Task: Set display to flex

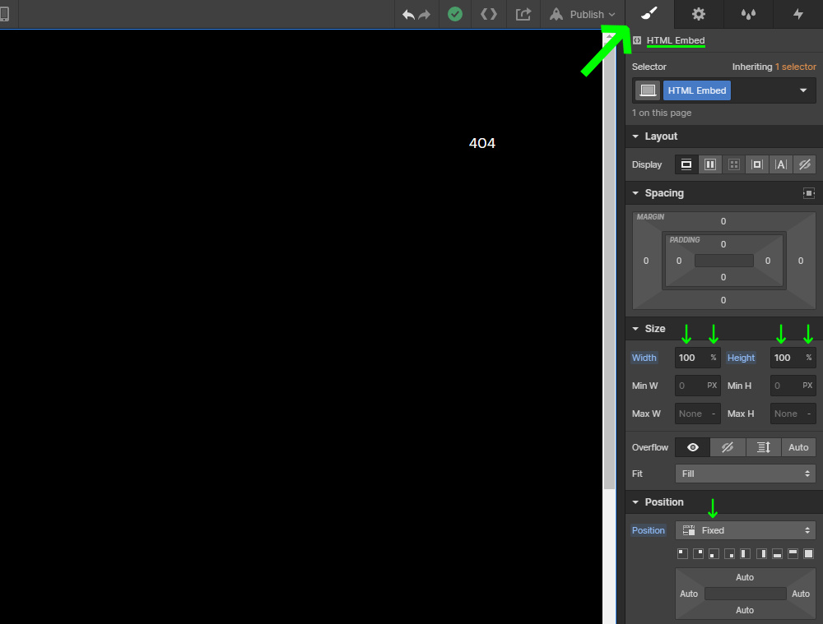Action: pos(710,164)
